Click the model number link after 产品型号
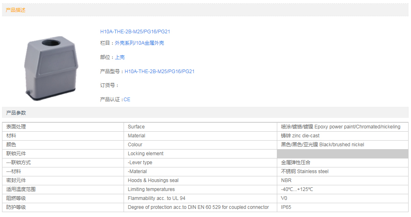Image resolution: width=411 pixels, height=217 pixels. [159, 72]
